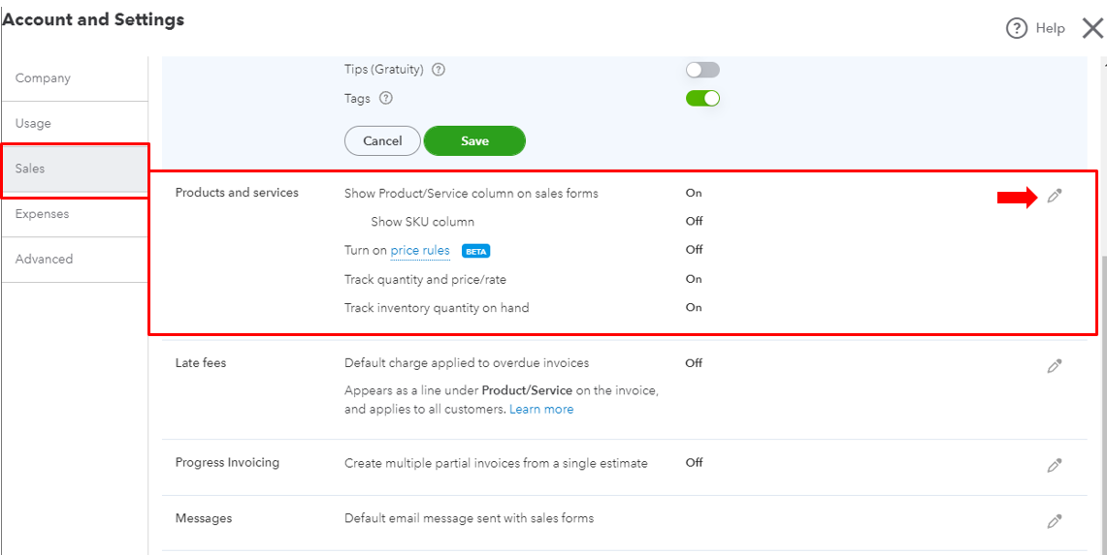Viewport: 1107px width, 555px height.
Task: Click the Tags info help icon
Action: tap(385, 98)
